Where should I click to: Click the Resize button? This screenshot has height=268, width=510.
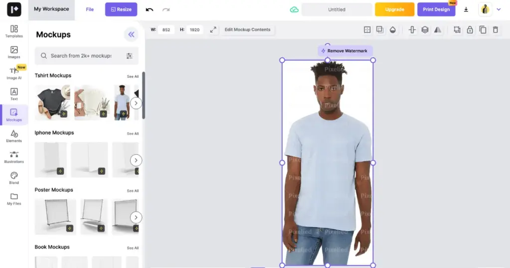[x=121, y=9]
